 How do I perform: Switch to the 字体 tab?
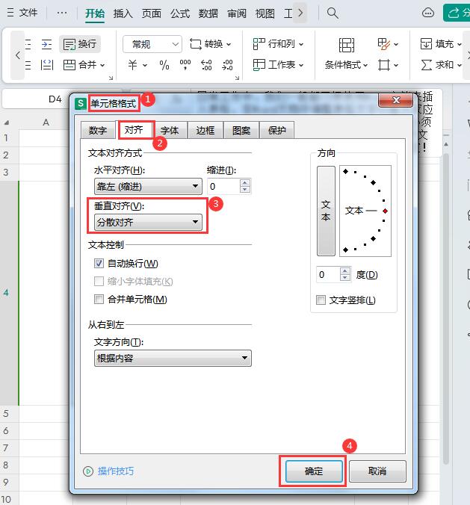pos(170,131)
